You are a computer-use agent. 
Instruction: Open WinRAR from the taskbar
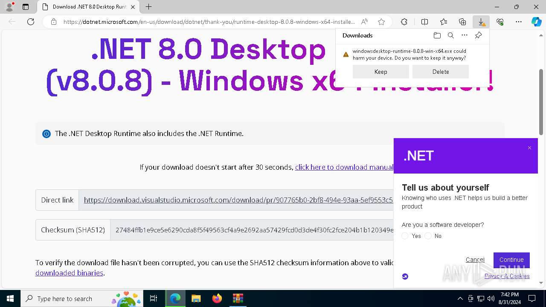238,298
